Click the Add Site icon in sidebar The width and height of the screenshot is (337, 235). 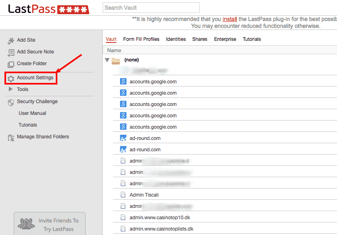pos(11,41)
